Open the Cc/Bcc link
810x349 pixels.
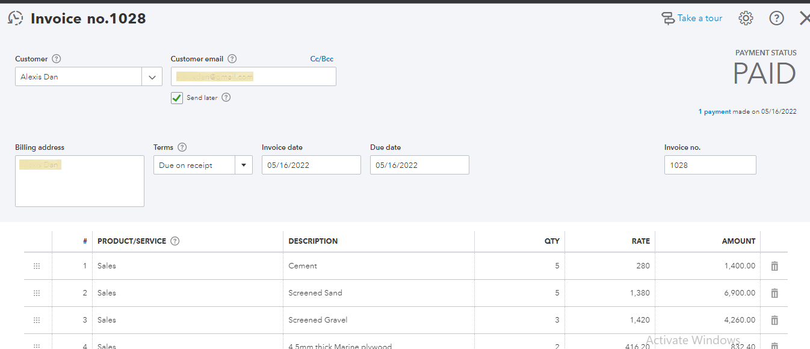[321, 59]
